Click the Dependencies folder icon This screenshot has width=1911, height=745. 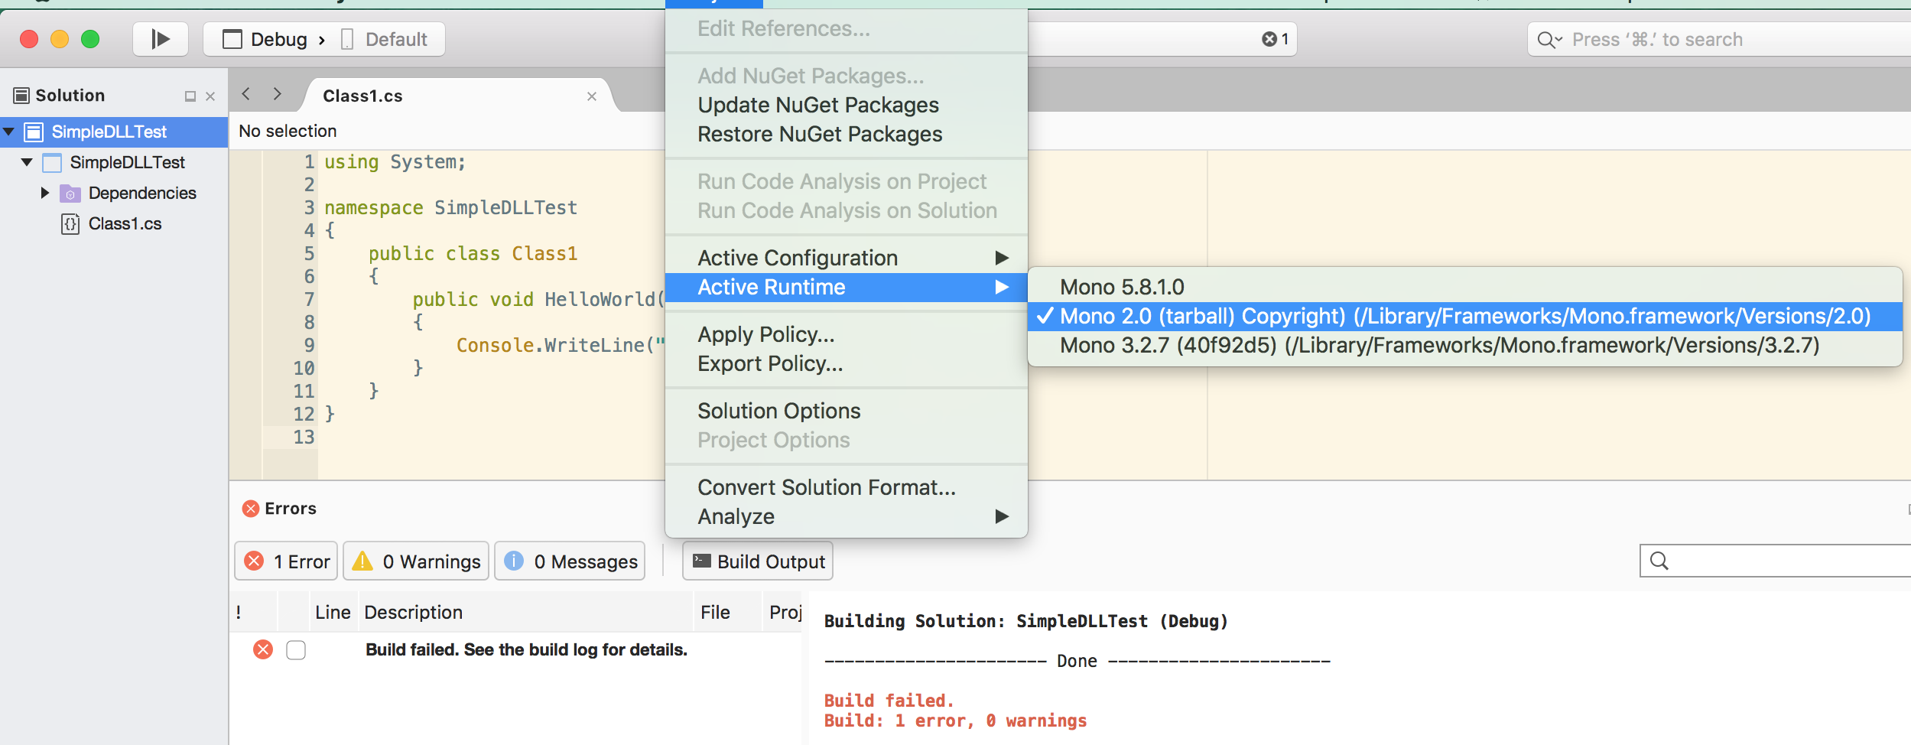point(70,194)
